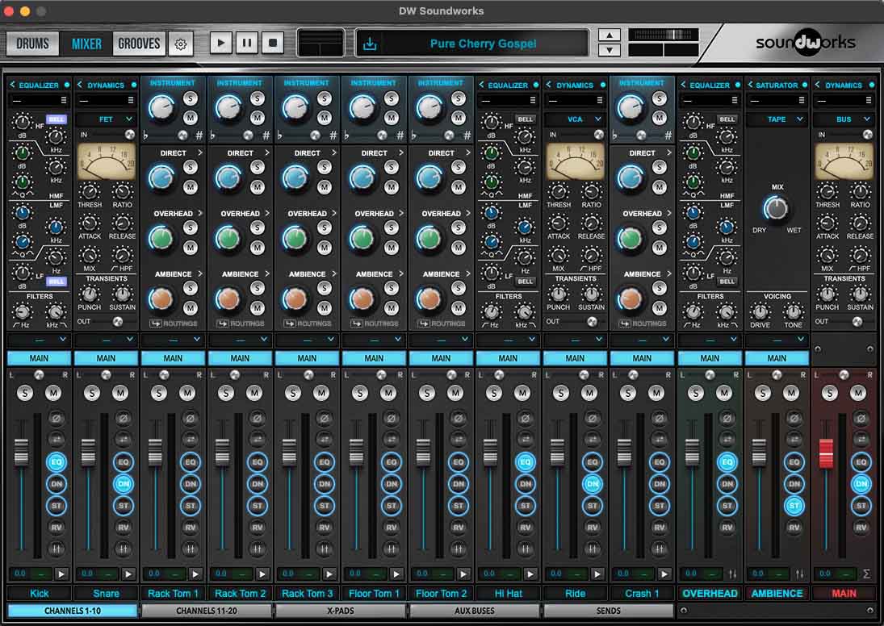Image resolution: width=884 pixels, height=626 pixels.
Task: Toggle the HF BELL switch in Kick Equalizer
Action: [x=56, y=119]
